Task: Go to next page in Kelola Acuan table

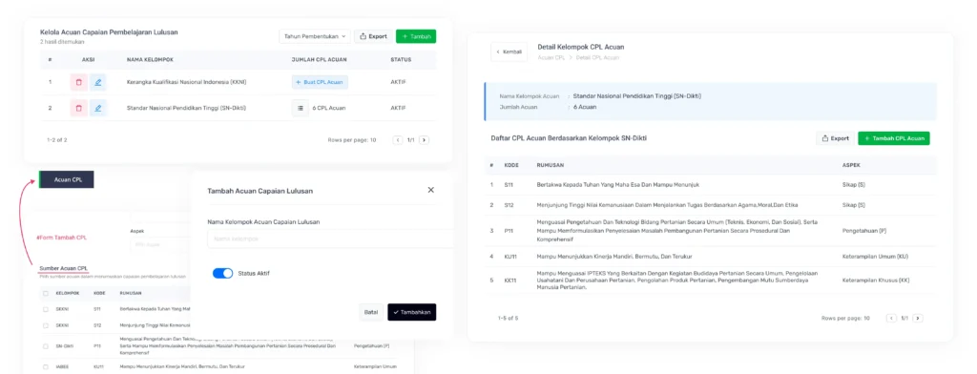Action: pos(424,140)
